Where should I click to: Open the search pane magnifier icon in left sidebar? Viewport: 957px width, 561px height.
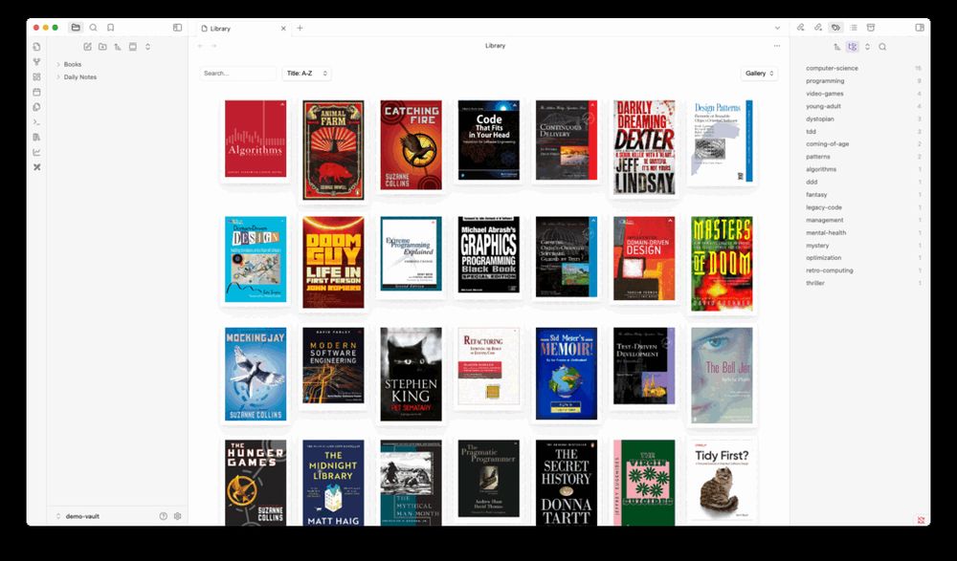pos(94,28)
